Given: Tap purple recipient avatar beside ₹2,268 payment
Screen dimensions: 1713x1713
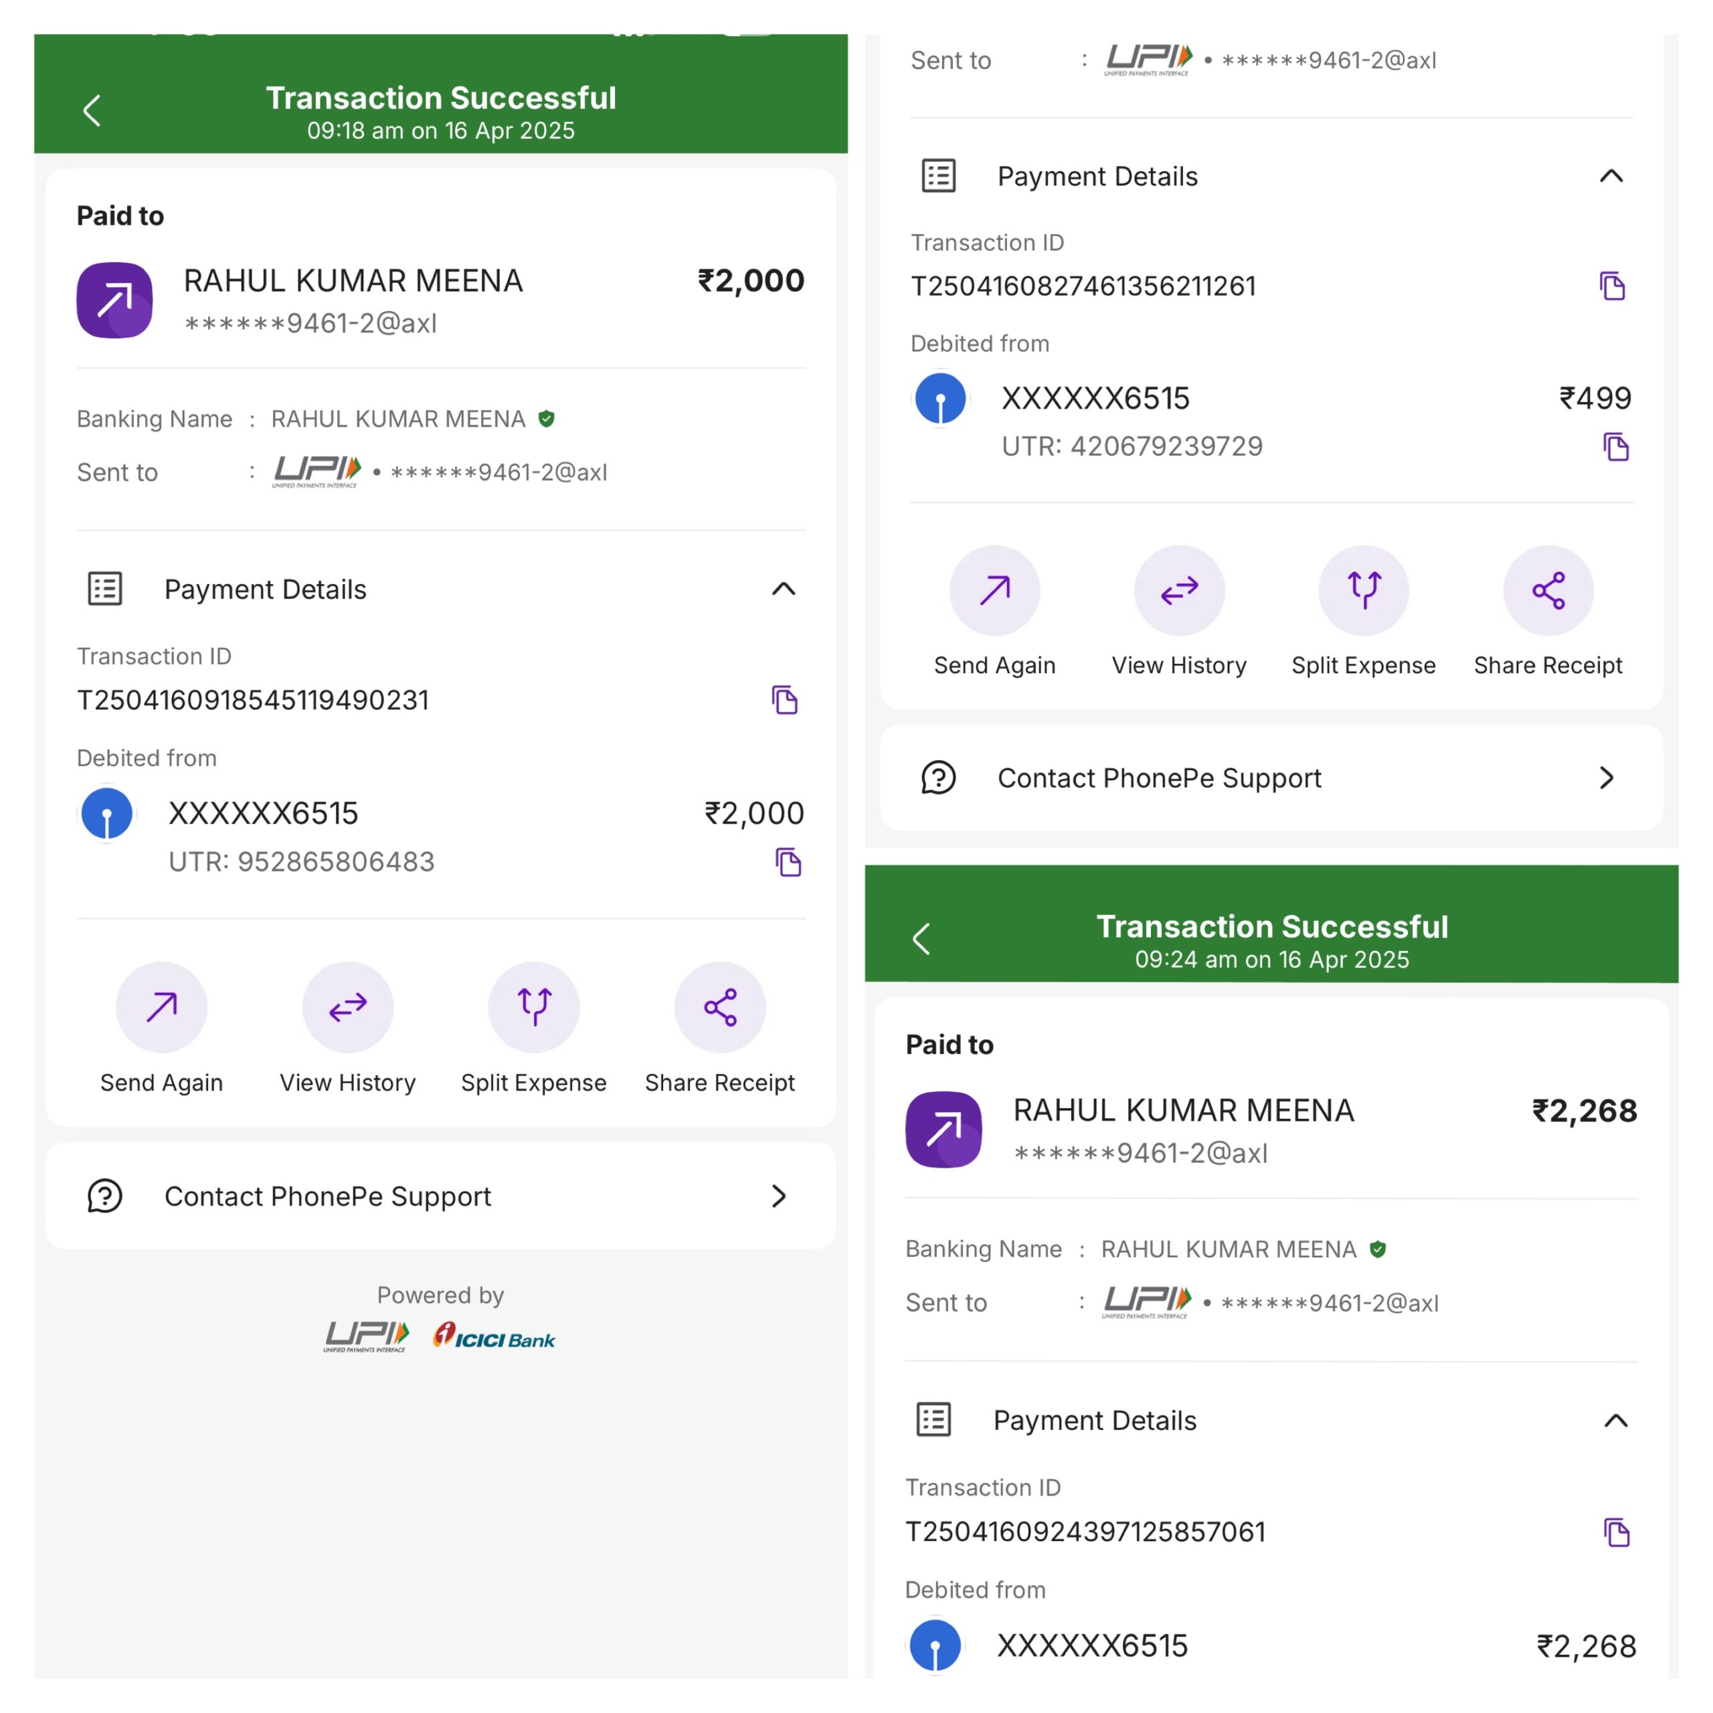Looking at the screenshot, I should tap(943, 1130).
